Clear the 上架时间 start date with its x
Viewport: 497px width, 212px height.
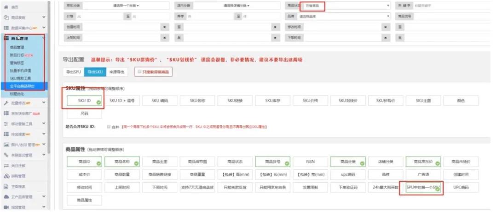pos(164,38)
